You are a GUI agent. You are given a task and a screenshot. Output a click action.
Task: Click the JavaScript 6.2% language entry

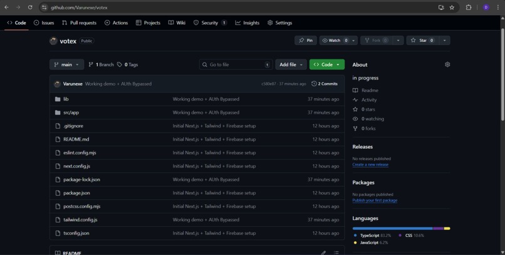[370, 242]
